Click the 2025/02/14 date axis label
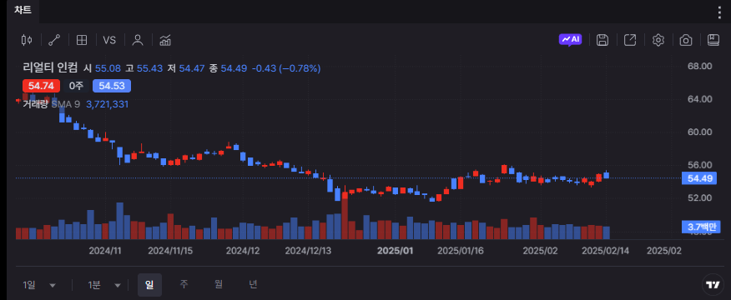 click(x=605, y=251)
